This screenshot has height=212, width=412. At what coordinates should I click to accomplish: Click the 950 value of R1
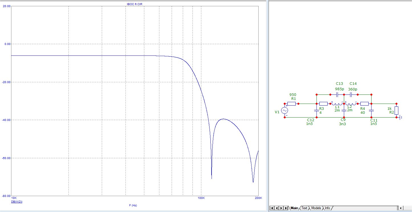(x=293, y=94)
